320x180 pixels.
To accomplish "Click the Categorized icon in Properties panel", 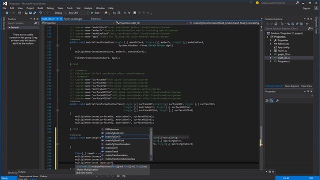I will (x=267, y=101).
